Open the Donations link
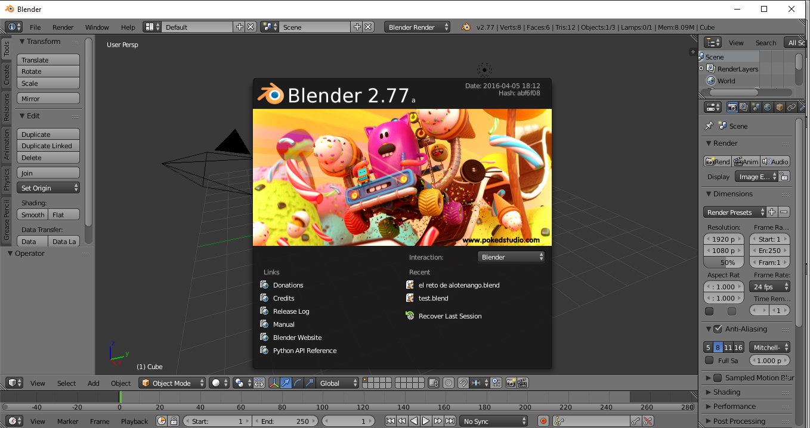This screenshot has height=428, width=810. (288, 285)
